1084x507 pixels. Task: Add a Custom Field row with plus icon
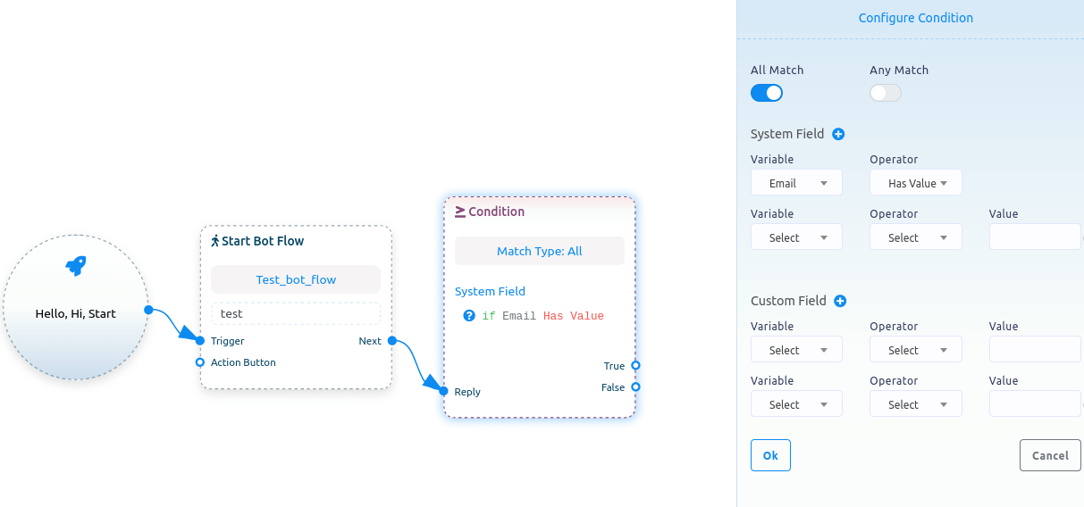tap(840, 301)
